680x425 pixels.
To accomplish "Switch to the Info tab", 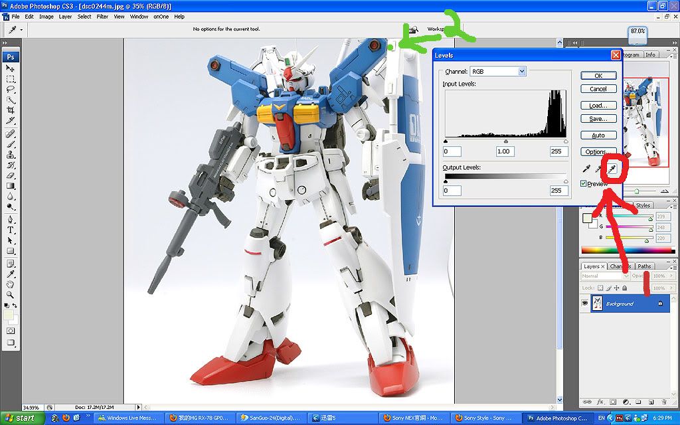I will point(651,54).
